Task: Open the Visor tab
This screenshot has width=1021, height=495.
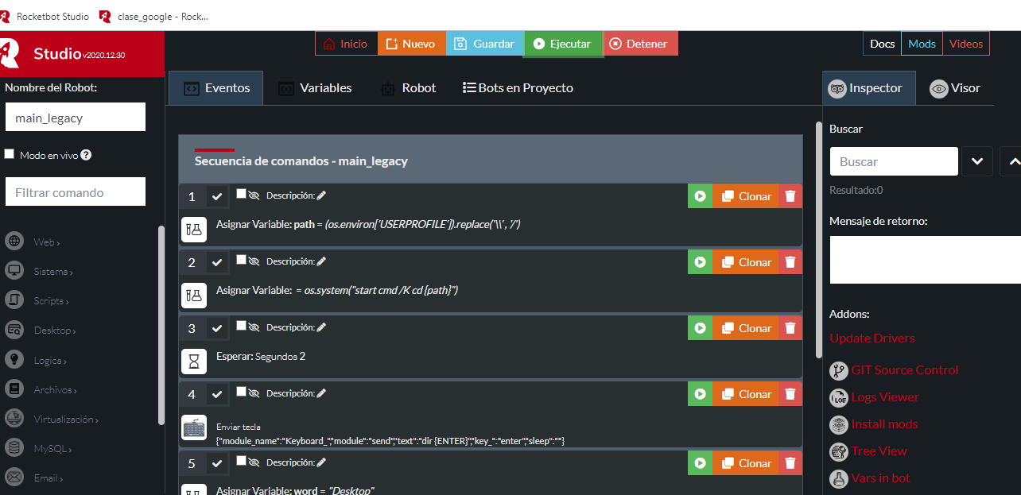Action: (x=955, y=88)
